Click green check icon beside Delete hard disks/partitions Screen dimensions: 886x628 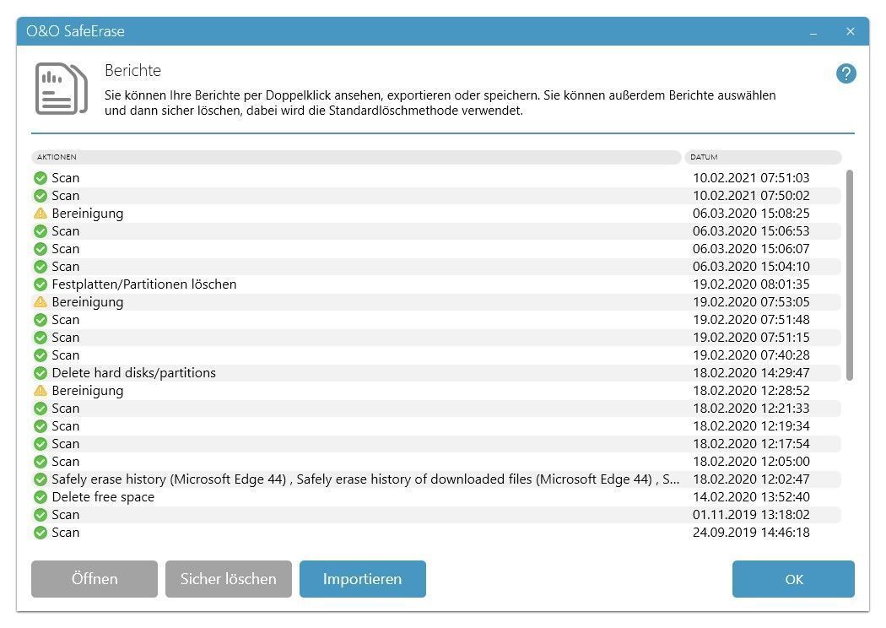41,373
